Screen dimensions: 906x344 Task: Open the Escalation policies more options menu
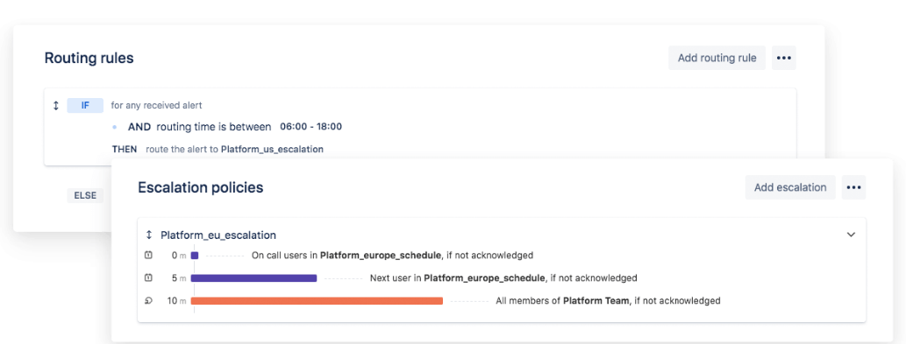tap(853, 187)
